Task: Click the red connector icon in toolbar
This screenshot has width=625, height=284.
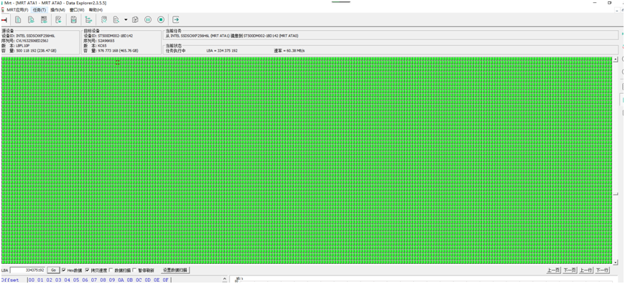Action: point(4,19)
